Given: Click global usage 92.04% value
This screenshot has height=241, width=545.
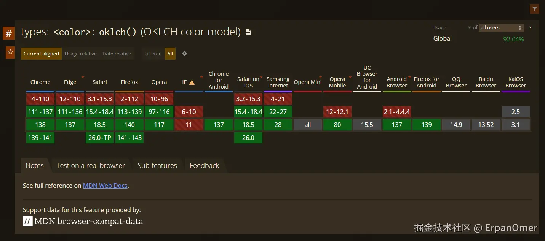Looking at the screenshot, I should point(513,39).
